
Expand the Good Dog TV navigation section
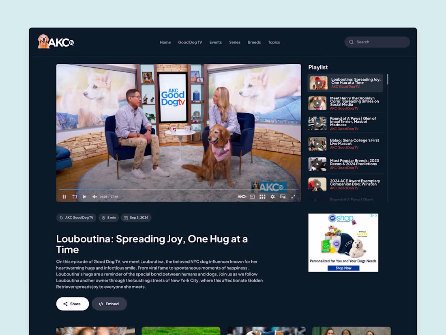tap(190, 42)
